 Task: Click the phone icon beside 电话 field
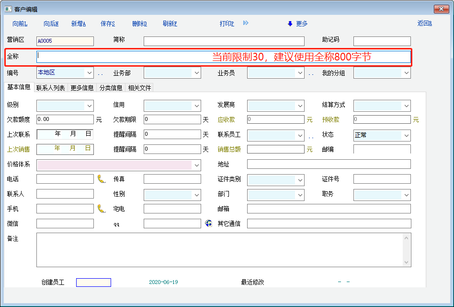[x=101, y=179]
